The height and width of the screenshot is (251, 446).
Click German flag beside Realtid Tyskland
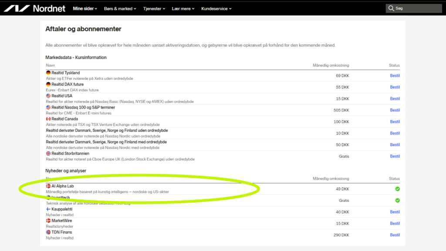(x=48, y=73)
